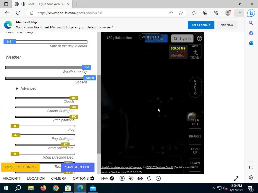This screenshot has height=193, width=258.
Task: Click Set as default button
Action: (x=201, y=25)
